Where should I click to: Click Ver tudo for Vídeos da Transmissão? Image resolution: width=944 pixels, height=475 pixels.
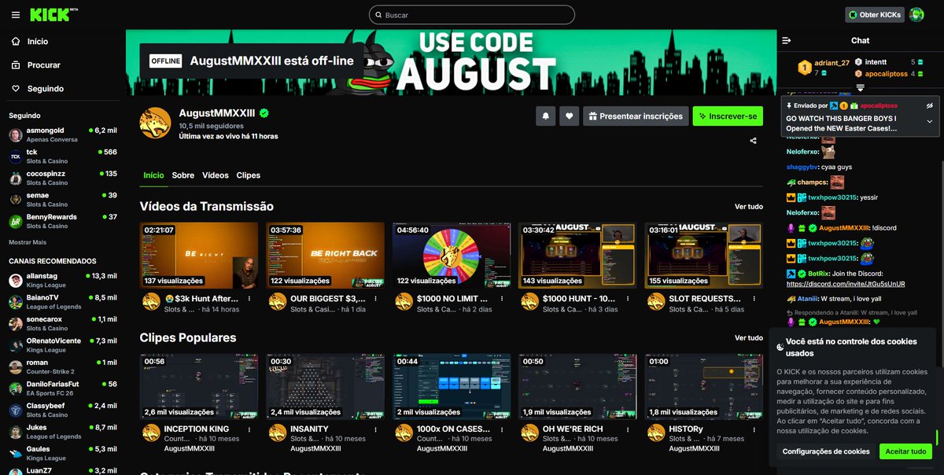pos(749,207)
